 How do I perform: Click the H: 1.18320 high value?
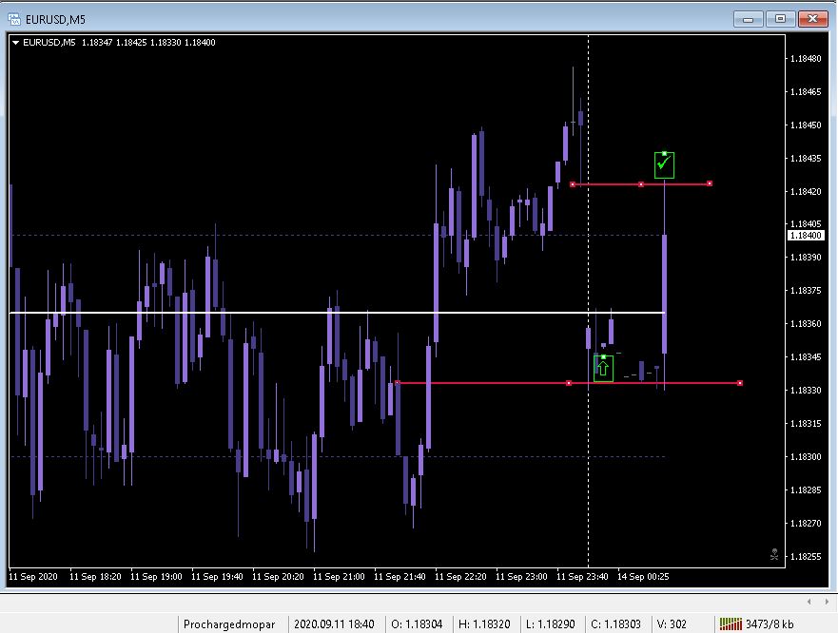click(x=484, y=623)
